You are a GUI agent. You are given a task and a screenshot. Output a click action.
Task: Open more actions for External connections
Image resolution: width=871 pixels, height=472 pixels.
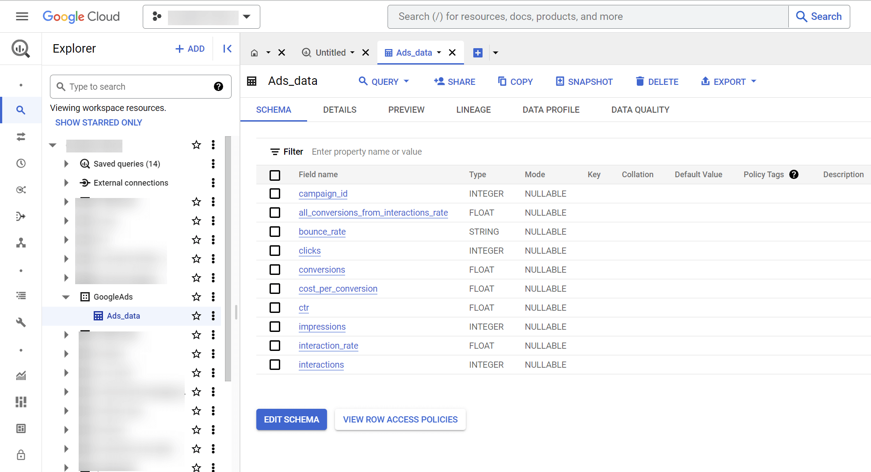(213, 183)
